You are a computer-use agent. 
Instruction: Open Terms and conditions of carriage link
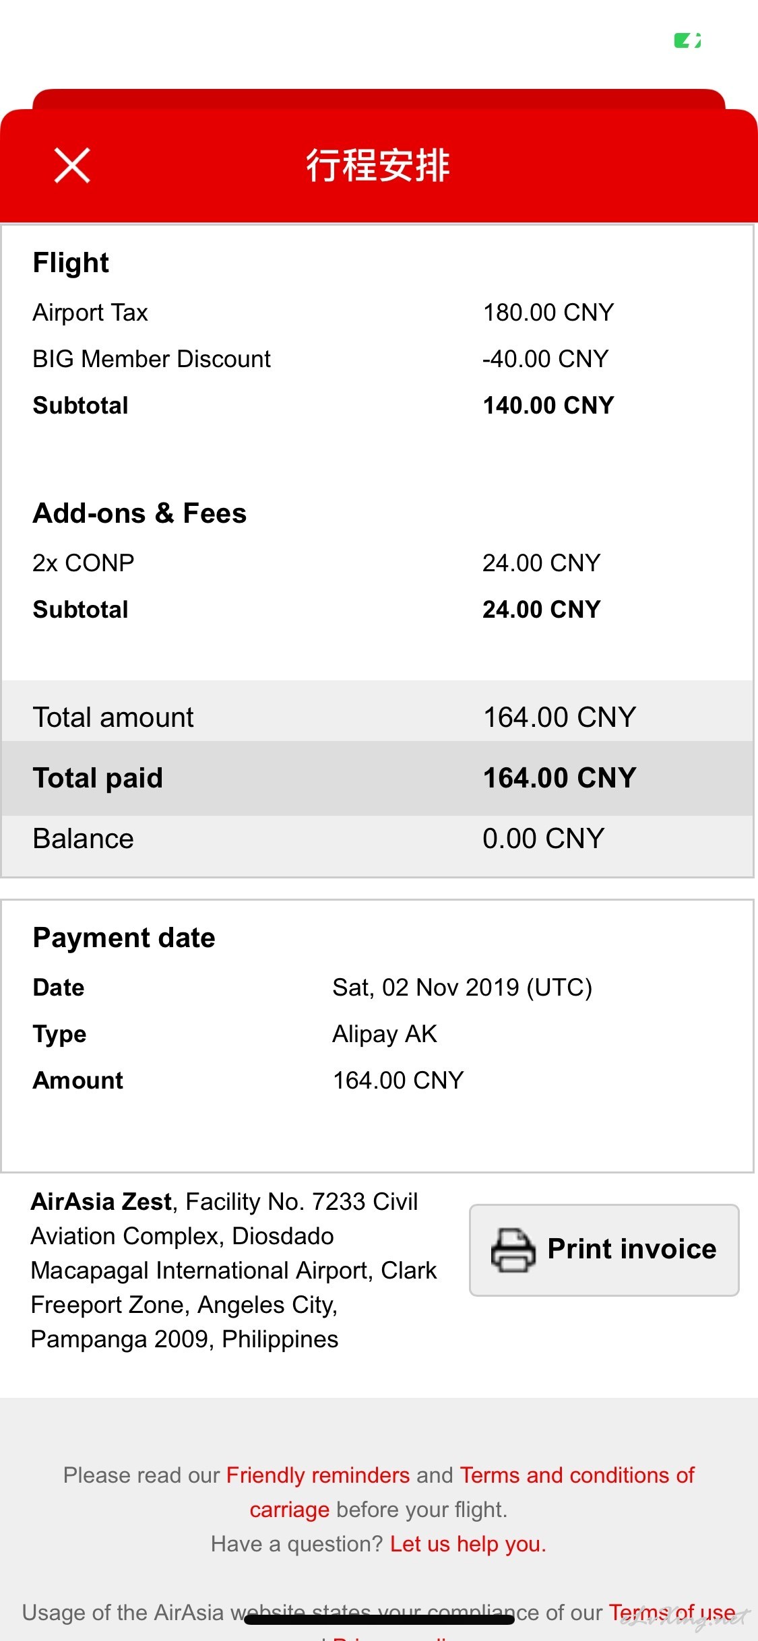click(x=472, y=1492)
